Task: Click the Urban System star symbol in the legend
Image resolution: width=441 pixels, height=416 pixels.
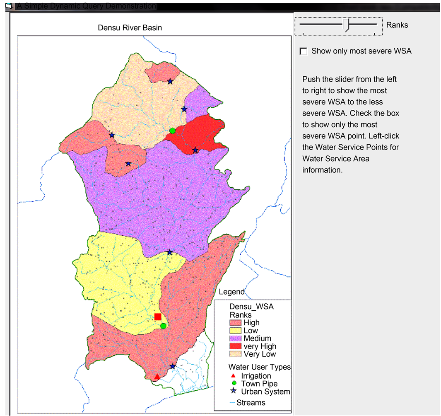Action: 234,392
